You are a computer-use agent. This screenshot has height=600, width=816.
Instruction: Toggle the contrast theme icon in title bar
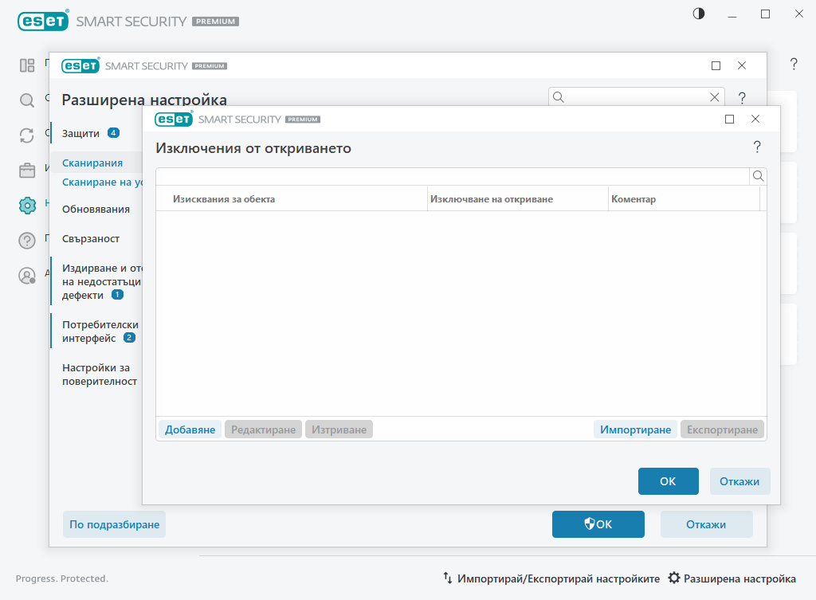pyautogui.click(x=699, y=14)
